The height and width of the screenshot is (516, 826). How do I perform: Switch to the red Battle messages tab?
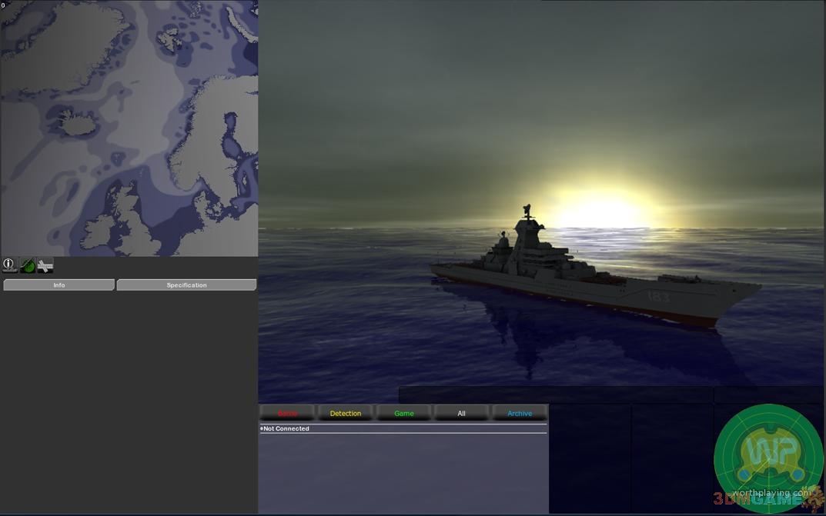point(287,414)
